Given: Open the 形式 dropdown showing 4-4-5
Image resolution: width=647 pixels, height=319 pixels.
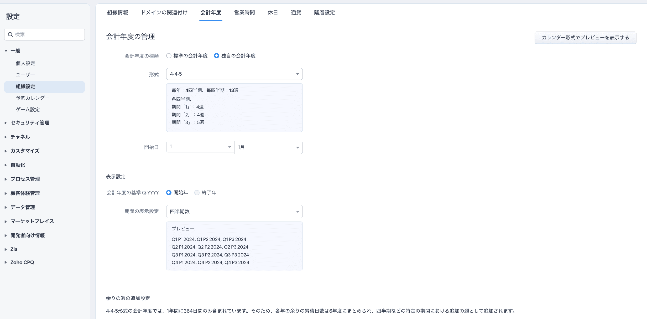Looking at the screenshot, I should [234, 74].
